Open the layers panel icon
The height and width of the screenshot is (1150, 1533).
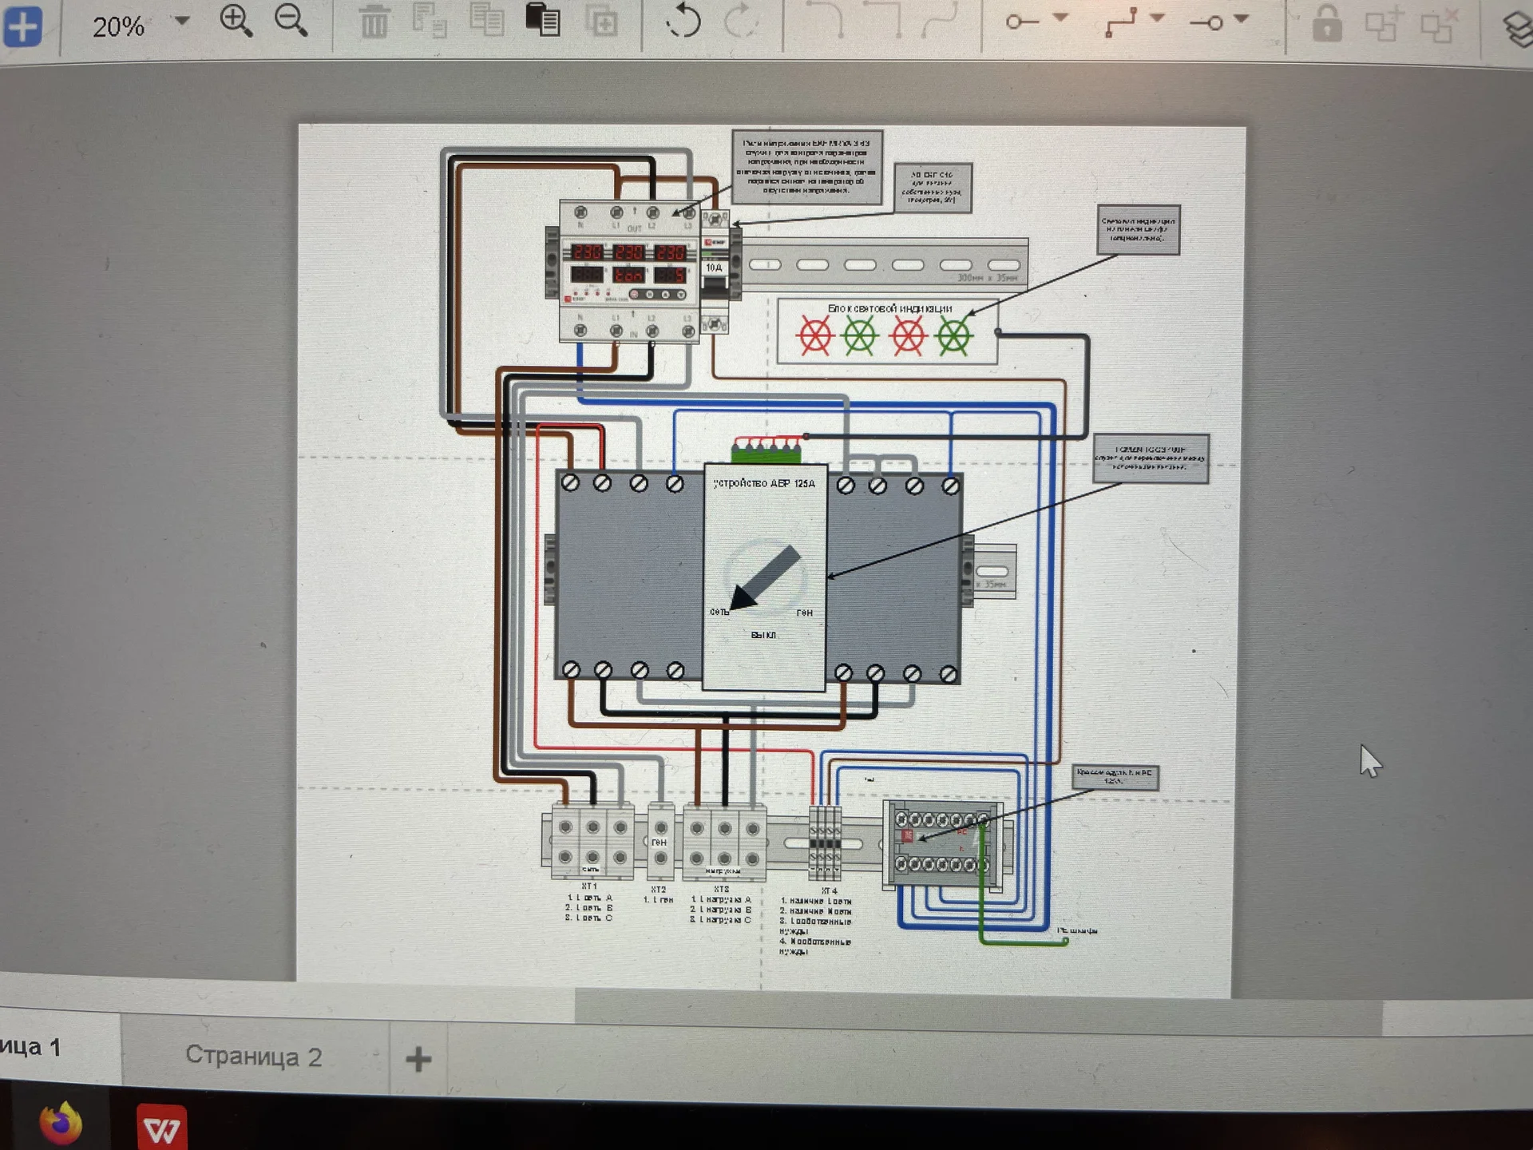[1517, 30]
